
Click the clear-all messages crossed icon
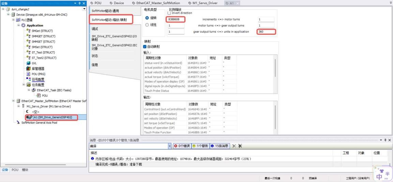coord(240,146)
